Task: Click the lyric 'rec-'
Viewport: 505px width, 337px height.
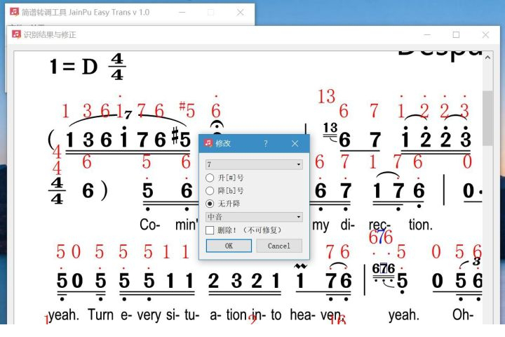Action: (x=379, y=225)
